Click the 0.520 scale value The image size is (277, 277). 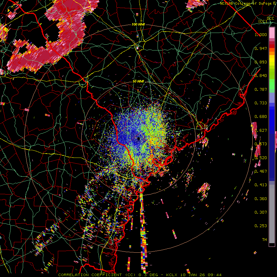261,158
